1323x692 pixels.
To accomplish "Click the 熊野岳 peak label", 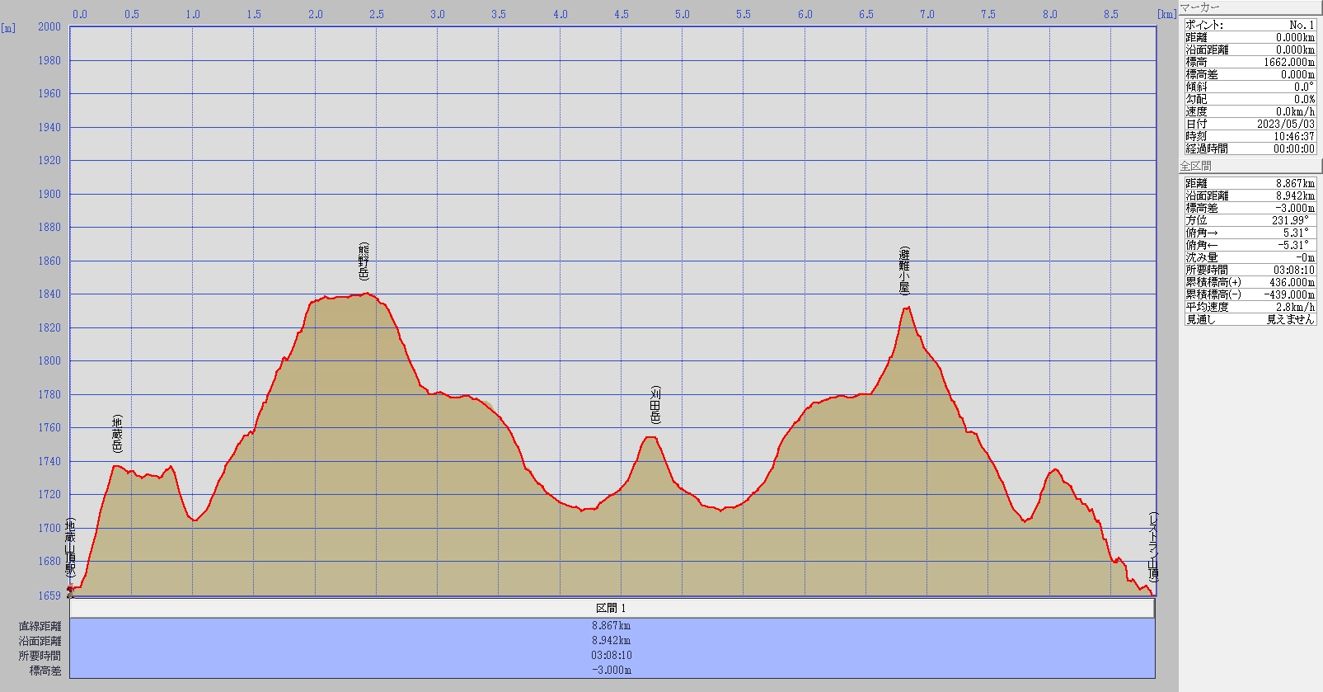I will pyautogui.click(x=364, y=261).
